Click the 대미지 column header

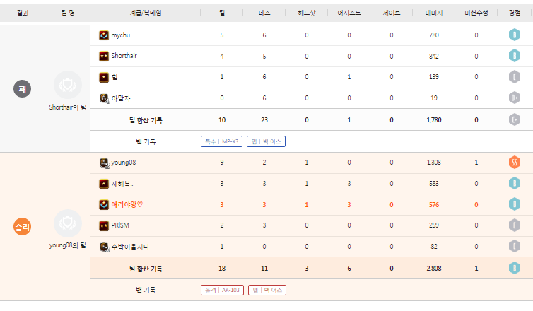433,13
